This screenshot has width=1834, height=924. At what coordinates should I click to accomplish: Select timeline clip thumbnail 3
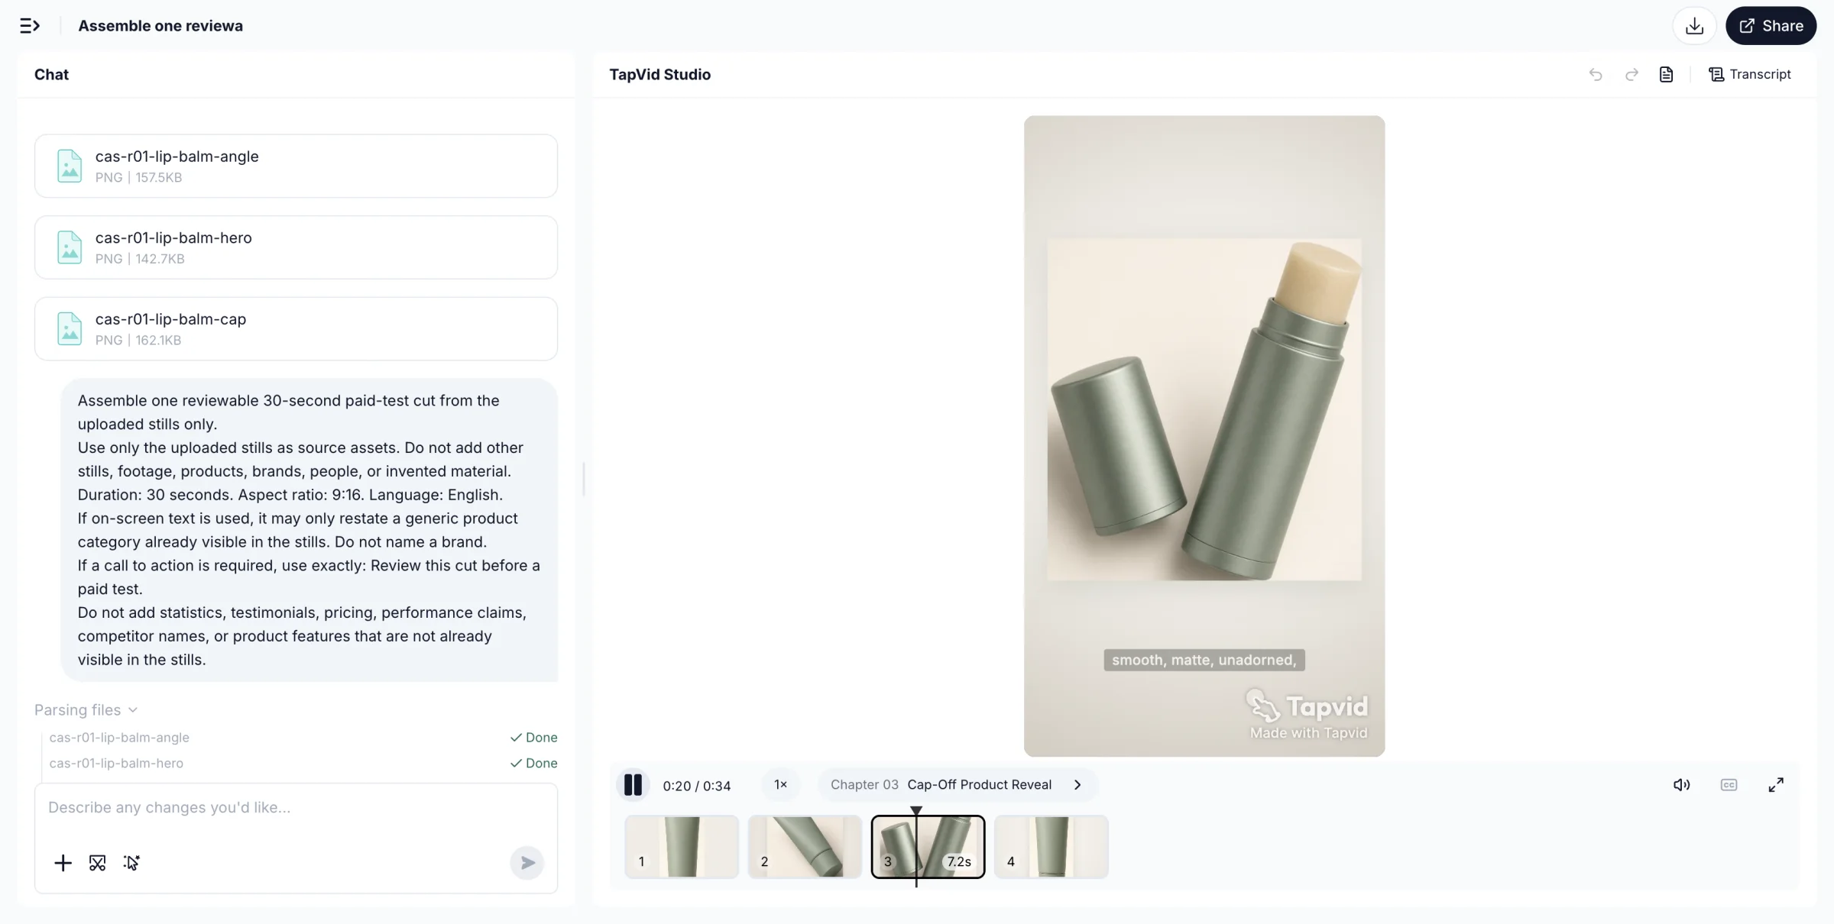[928, 847]
